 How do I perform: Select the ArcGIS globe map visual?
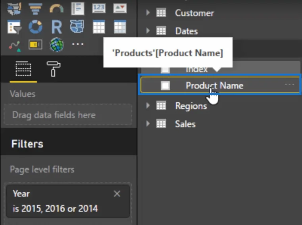click(x=56, y=45)
